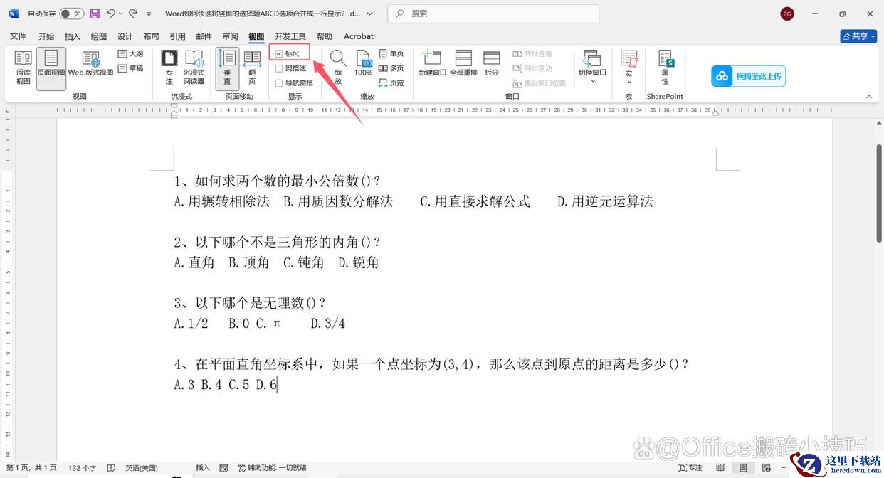
Task: Check the 导航窗格 navigation pane box
Action: 279,83
